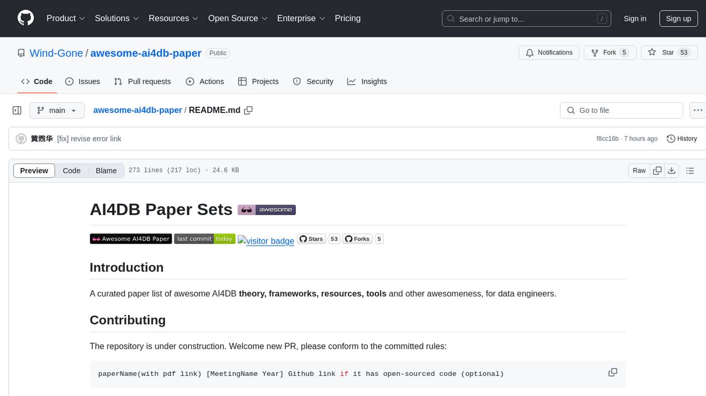The width and height of the screenshot is (706, 396).
Task: Open the commit author avatar
Action: point(21,139)
